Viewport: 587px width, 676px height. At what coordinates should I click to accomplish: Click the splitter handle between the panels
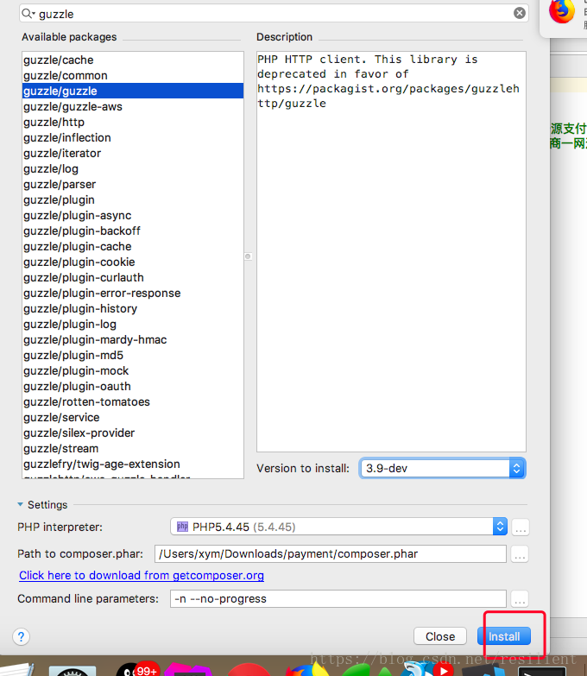(248, 256)
